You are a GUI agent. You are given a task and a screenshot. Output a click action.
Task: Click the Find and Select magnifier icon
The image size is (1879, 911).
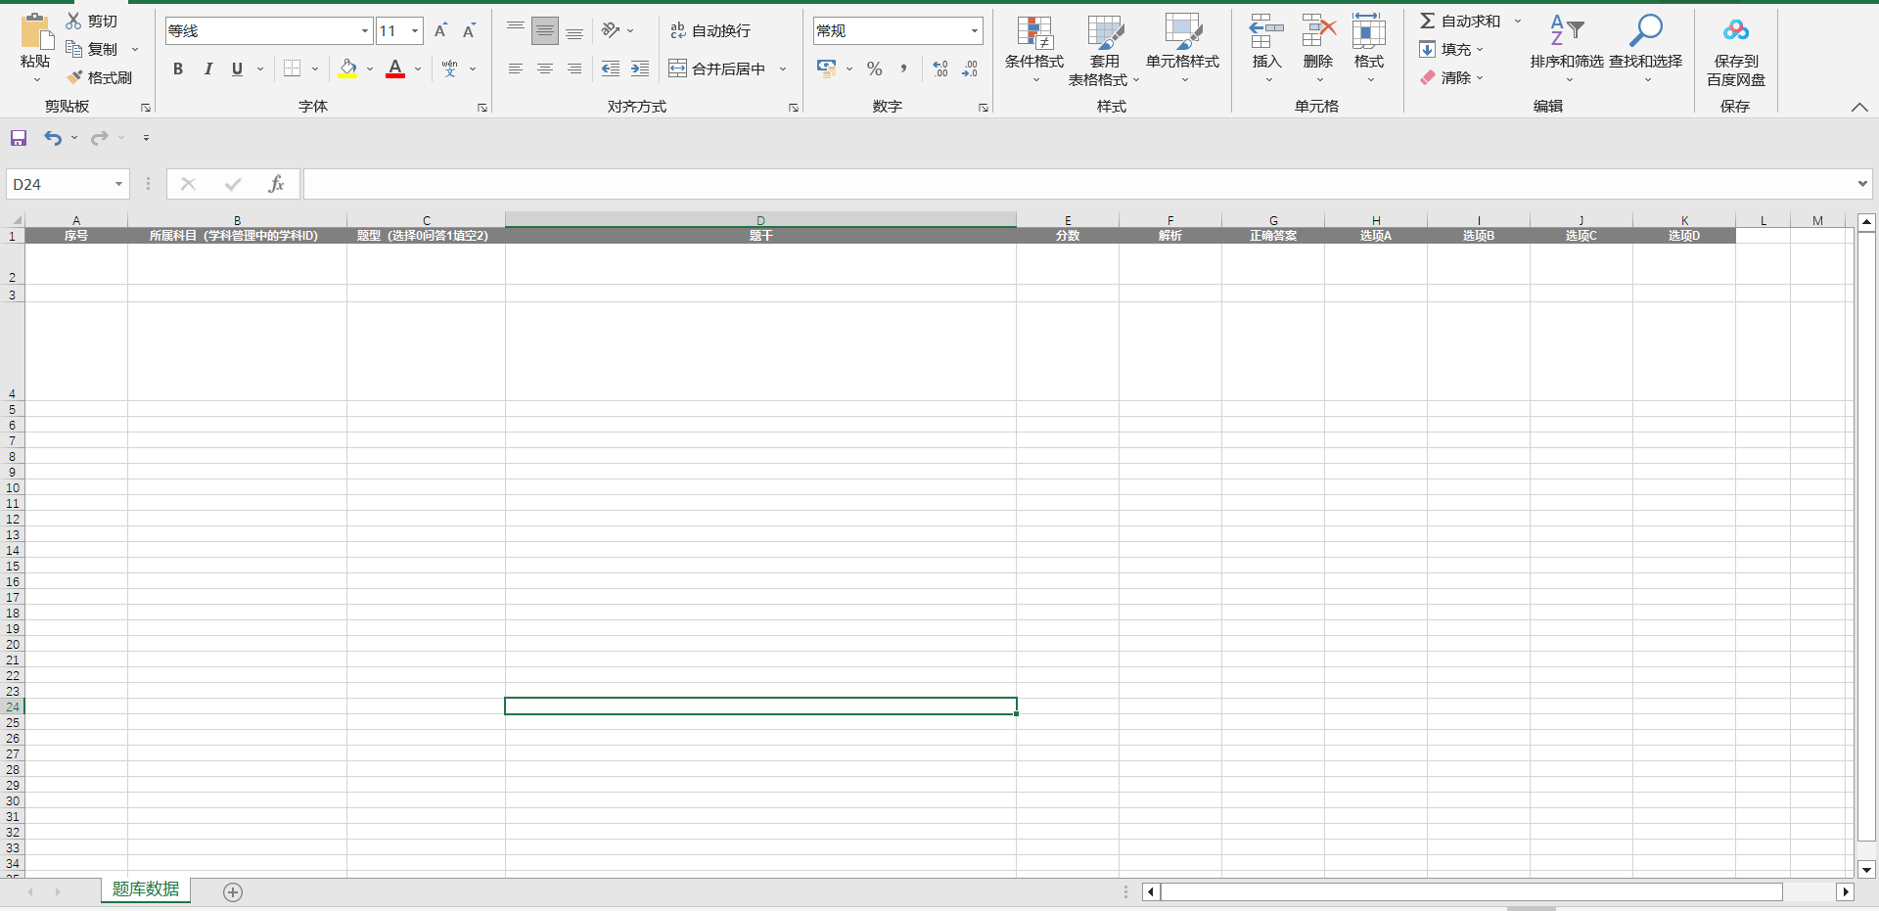1645,32
